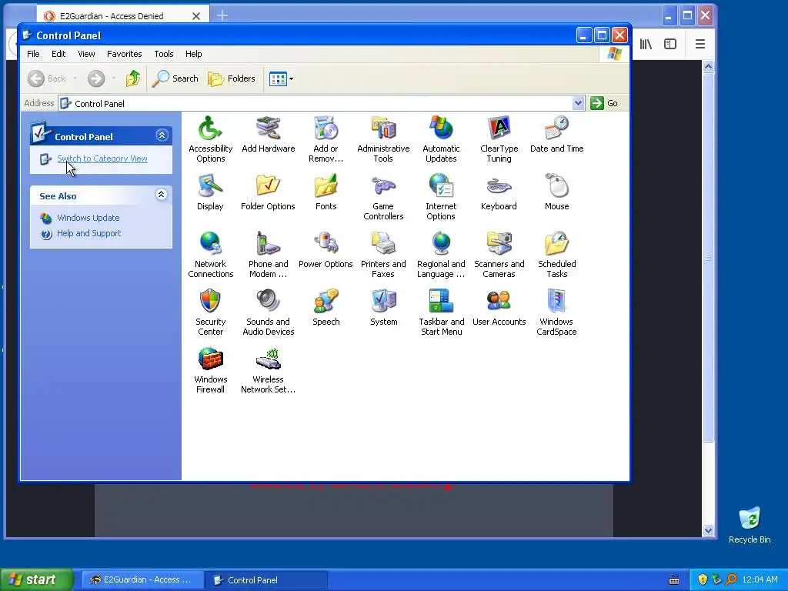The height and width of the screenshot is (591, 788).
Task: Open the File menu
Action: (x=33, y=54)
